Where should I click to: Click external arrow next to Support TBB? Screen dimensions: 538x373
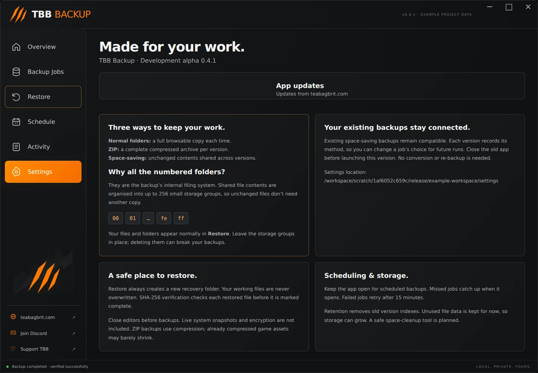74,349
